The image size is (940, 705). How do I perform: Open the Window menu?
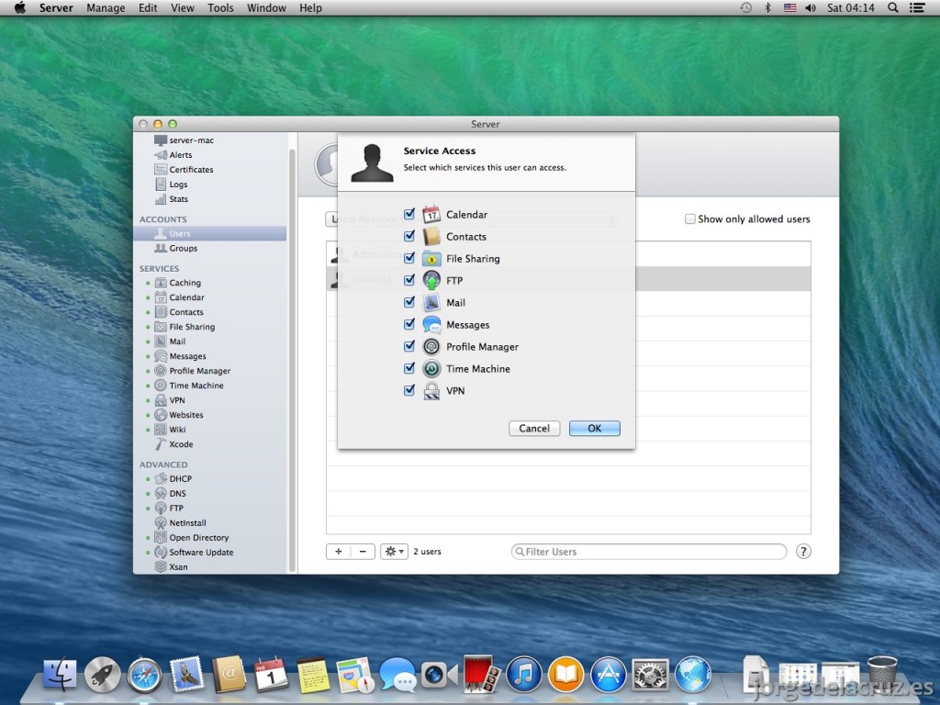click(266, 7)
